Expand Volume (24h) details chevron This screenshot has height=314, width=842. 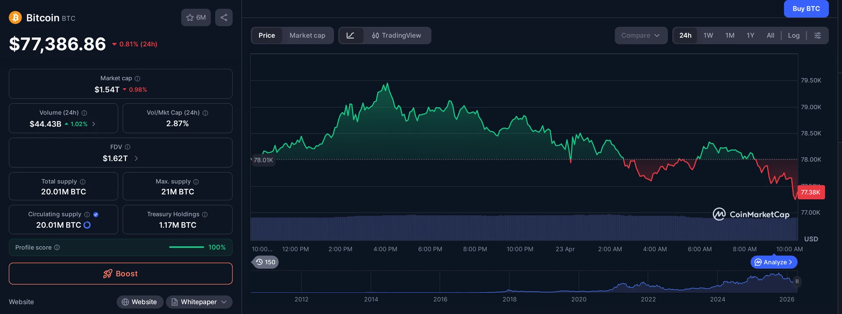coord(93,124)
